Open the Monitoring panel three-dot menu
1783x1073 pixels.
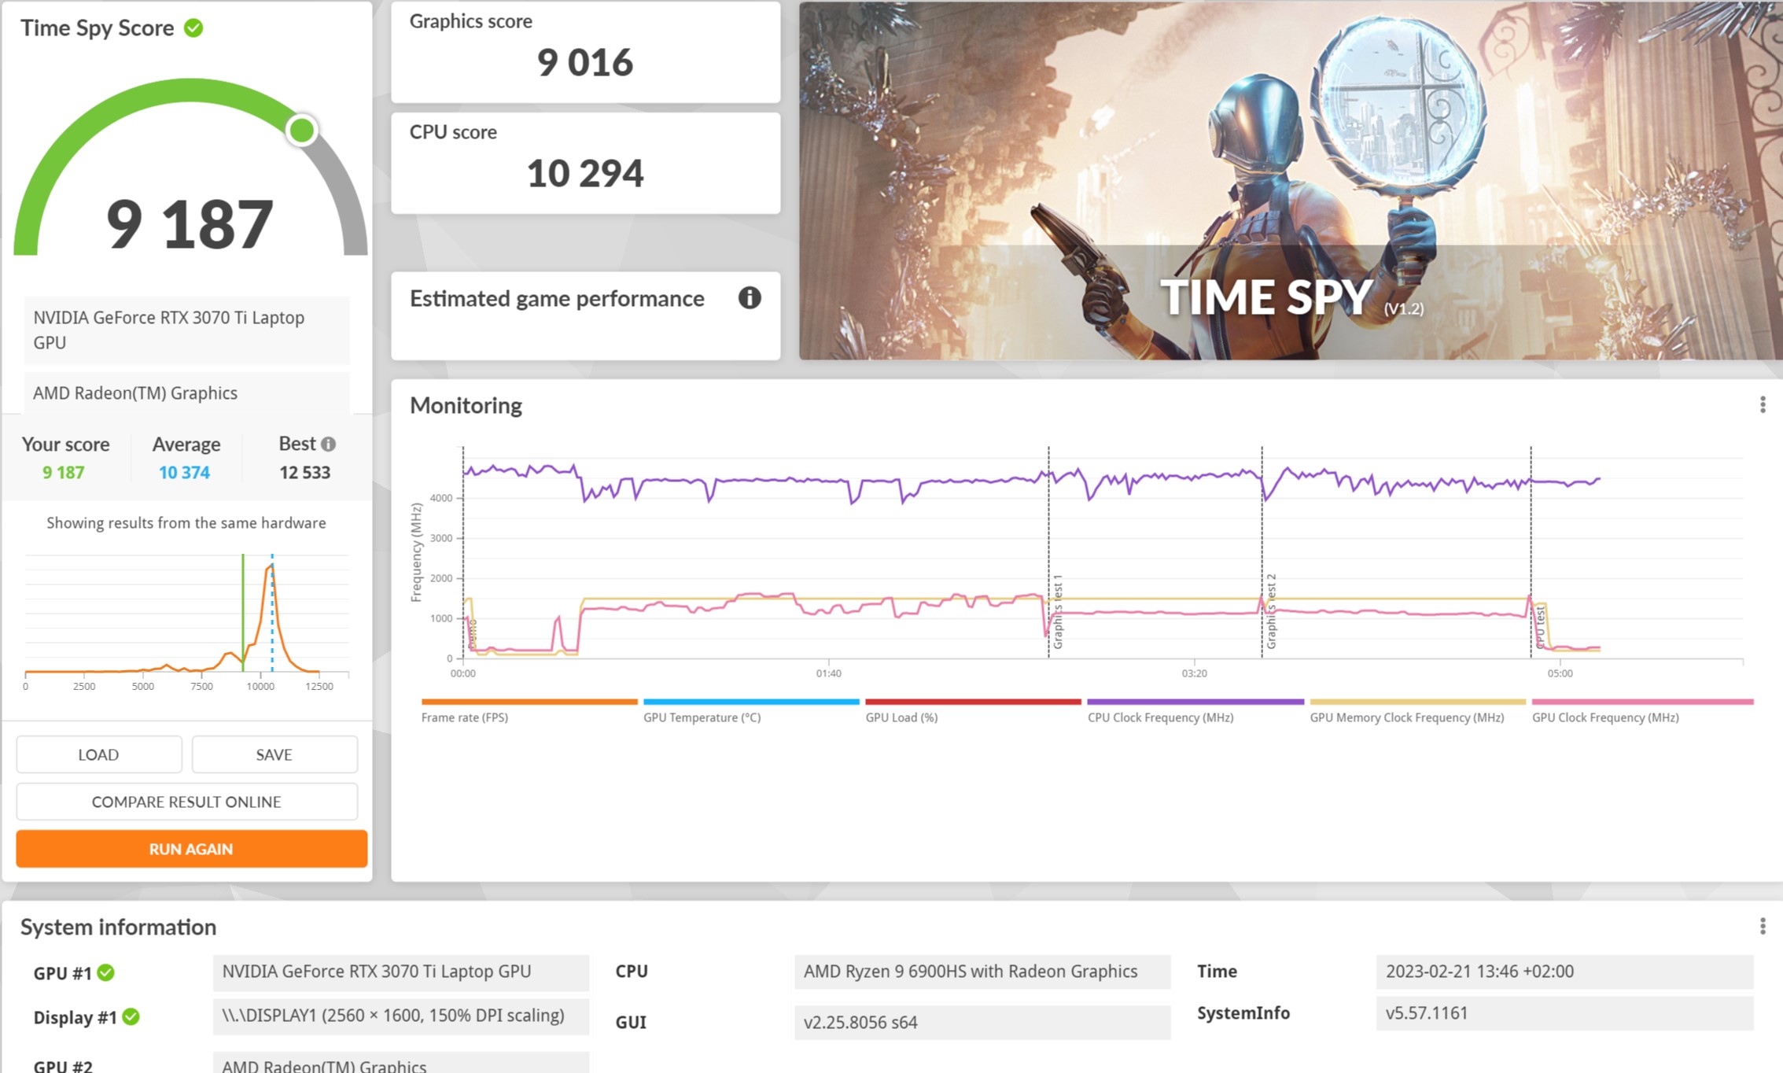[x=1763, y=405]
